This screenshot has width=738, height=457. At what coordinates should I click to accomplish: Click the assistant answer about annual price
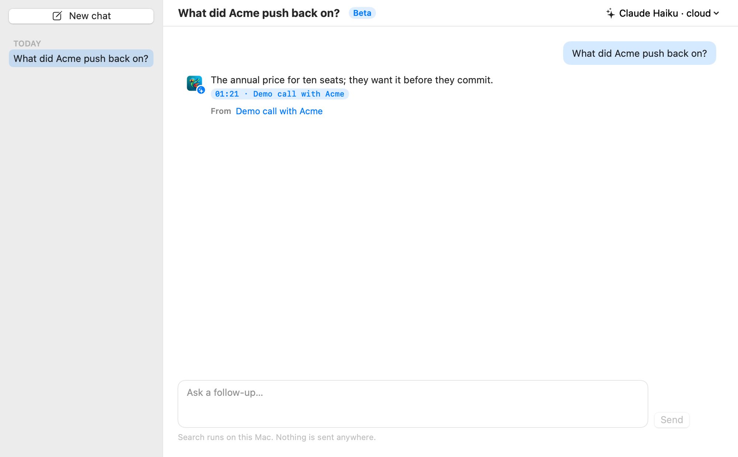point(352,80)
